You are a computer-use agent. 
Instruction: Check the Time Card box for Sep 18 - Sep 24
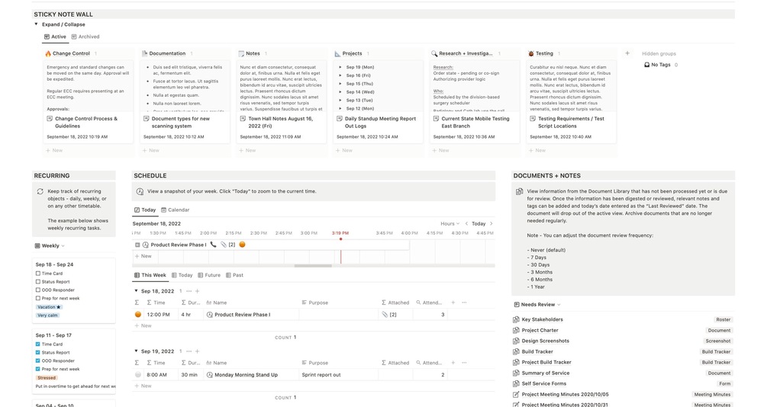pos(37,274)
